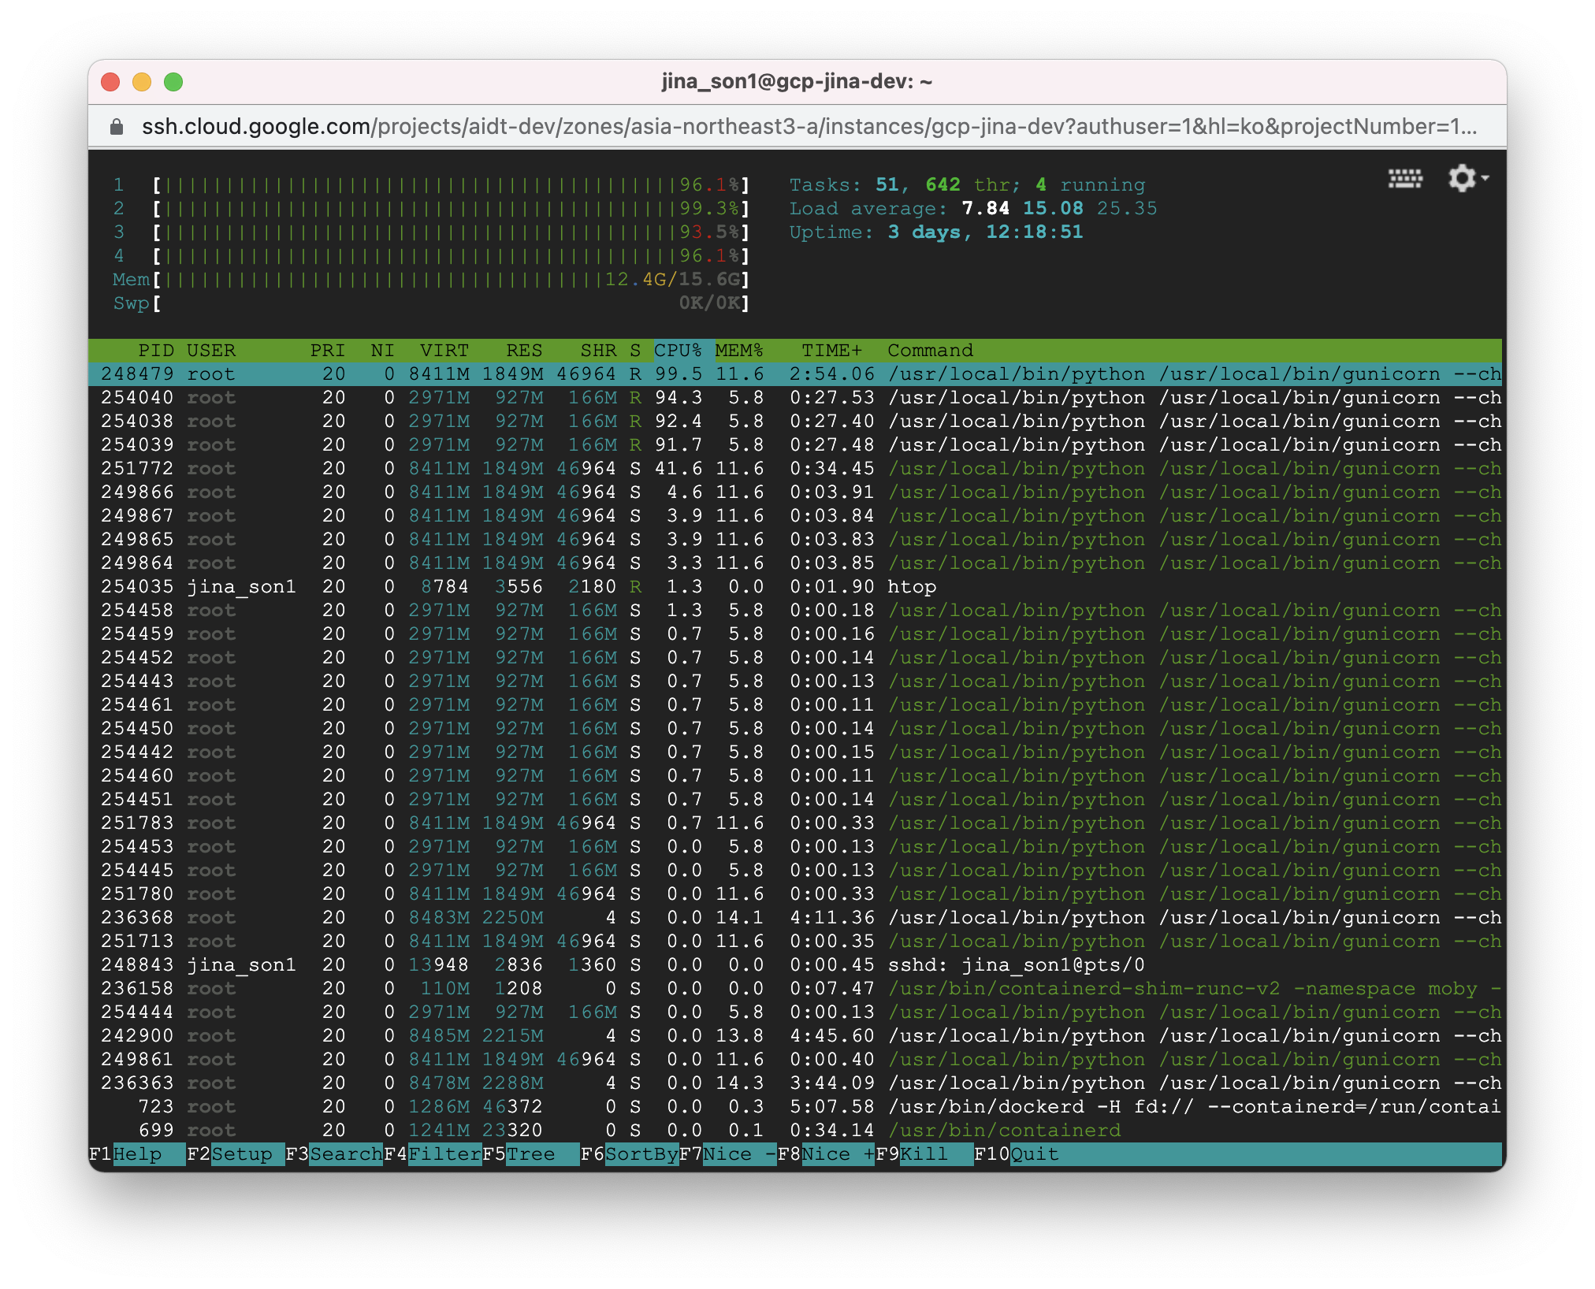1595x1289 pixels.
Task: Sort by the CPU% column header
Action: [x=678, y=351]
